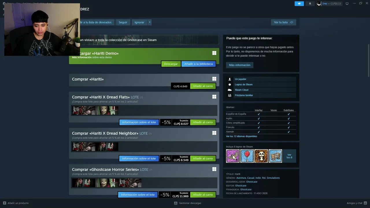Click the download icon beside Gestionar descargas
The image size is (370, 208).
[175, 203]
